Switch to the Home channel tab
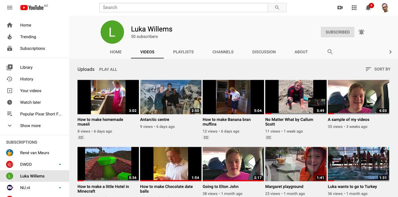 coord(116,52)
